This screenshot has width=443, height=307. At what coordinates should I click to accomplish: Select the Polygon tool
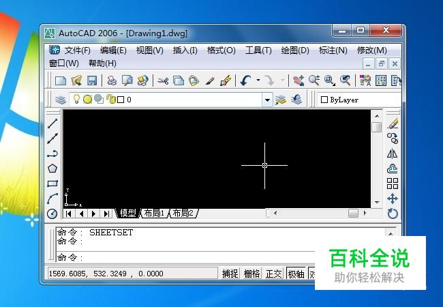point(52,169)
